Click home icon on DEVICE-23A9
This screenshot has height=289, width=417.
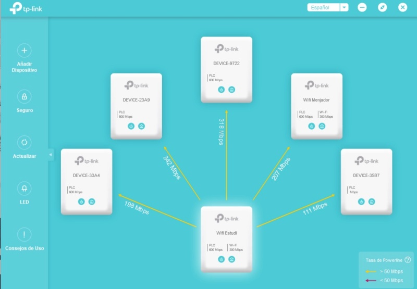click(141, 126)
